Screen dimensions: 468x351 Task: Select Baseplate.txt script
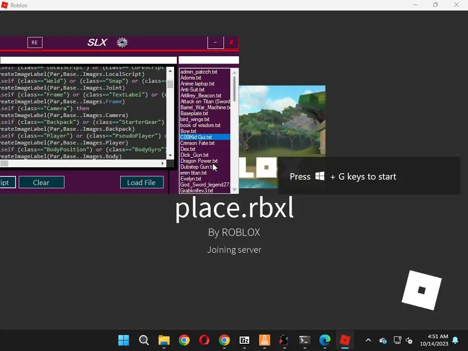pyautogui.click(x=194, y=113)
